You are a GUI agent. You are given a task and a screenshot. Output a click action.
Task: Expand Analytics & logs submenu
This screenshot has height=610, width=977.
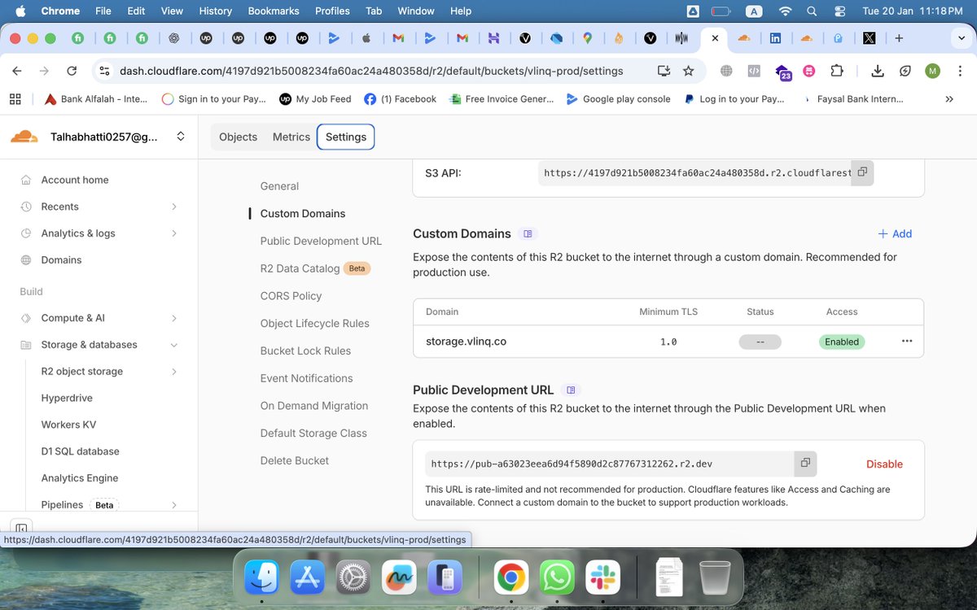coord(174,233)
